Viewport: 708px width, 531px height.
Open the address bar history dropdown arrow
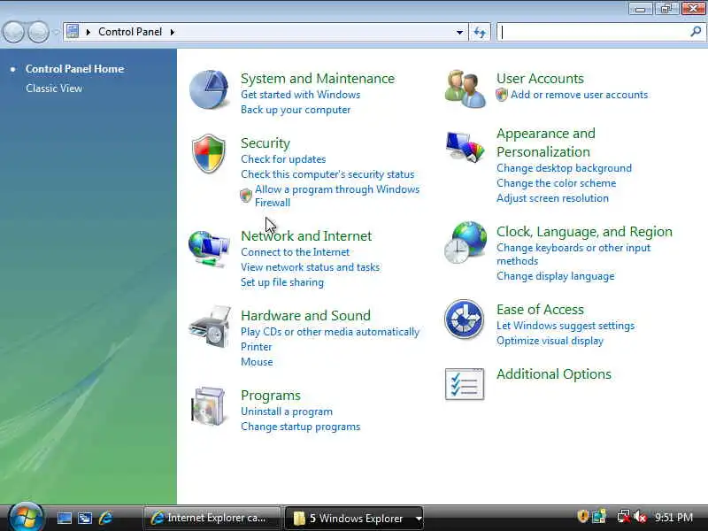pos(459,33)
